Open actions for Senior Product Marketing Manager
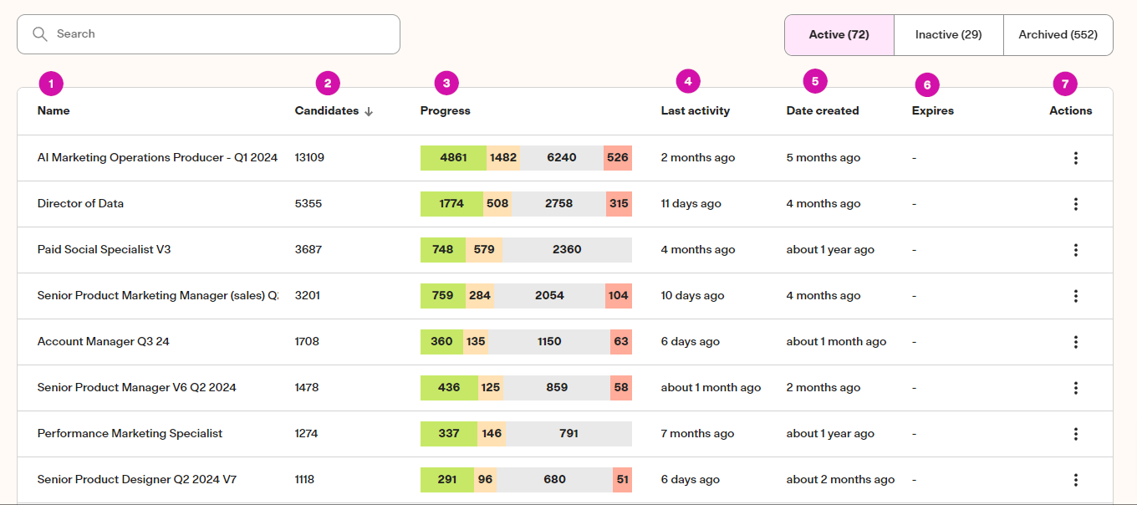1137x505 pixels. click(1076, 296)
